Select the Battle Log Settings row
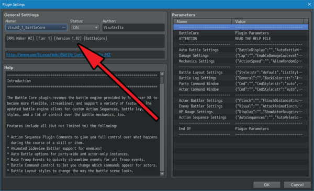Viewport: 314px width, 191px height. pos(241,78)
